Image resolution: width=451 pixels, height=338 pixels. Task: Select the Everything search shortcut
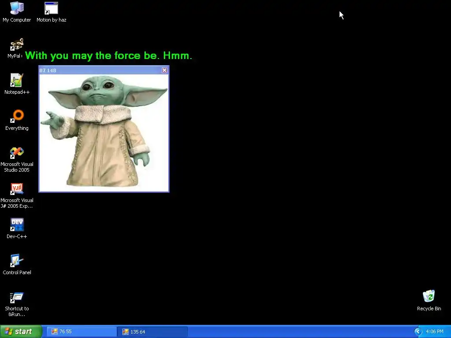[17, 120]
